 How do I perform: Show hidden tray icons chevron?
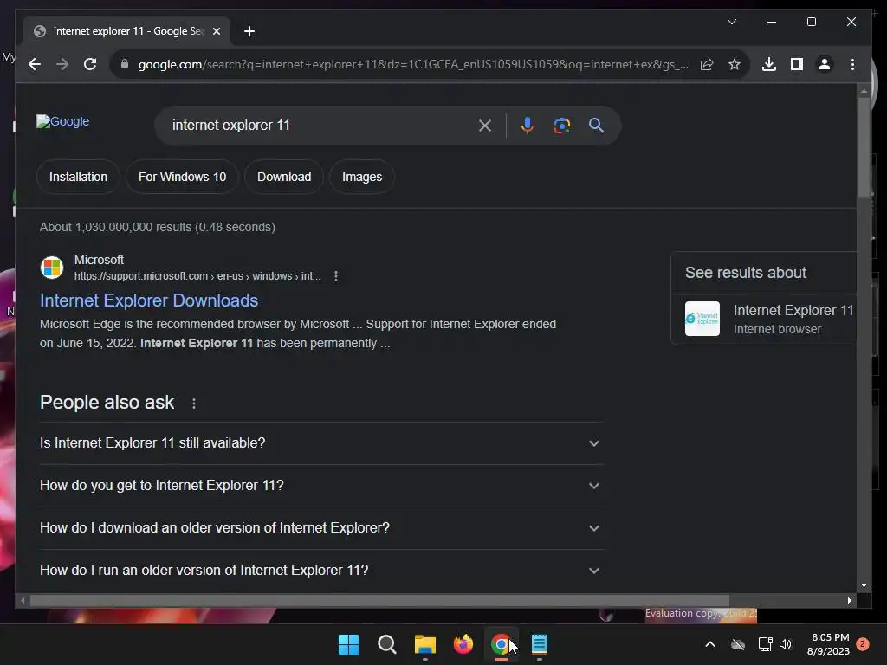710,644
